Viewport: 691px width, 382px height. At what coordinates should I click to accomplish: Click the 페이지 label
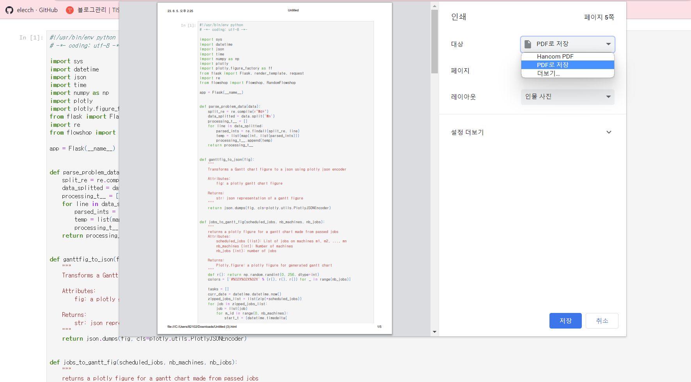pyautogui.click(x=460, y=71)
